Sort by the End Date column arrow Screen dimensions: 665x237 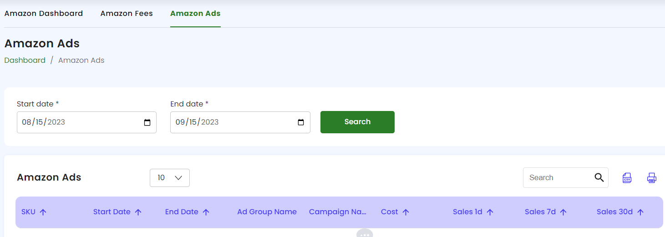pos(206,212)
